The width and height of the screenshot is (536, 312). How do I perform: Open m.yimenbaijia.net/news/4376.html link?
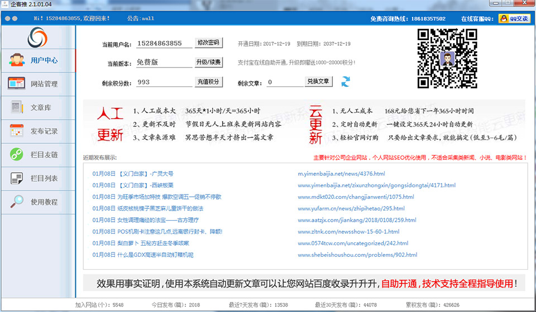[341, 174]
